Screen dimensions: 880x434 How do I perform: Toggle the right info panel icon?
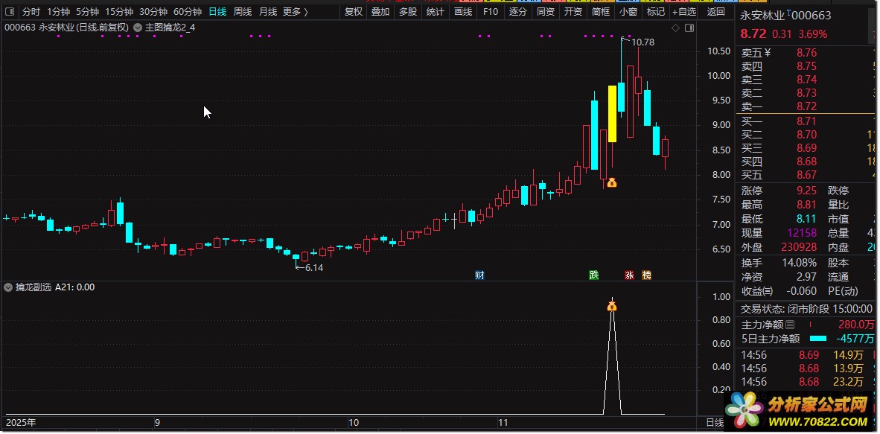pos(689,28)
